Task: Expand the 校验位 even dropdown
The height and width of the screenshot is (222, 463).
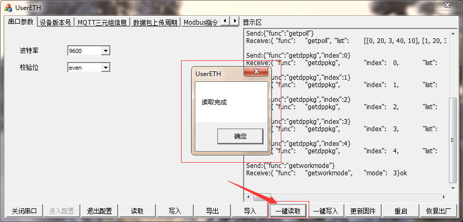Action: tap(106, 68)
